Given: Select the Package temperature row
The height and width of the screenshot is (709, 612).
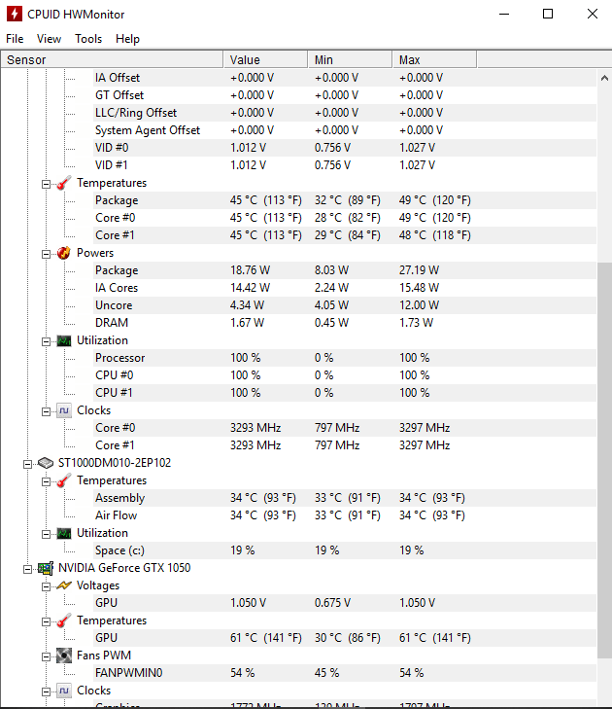Looking at the screenshot, I should 117,200.
